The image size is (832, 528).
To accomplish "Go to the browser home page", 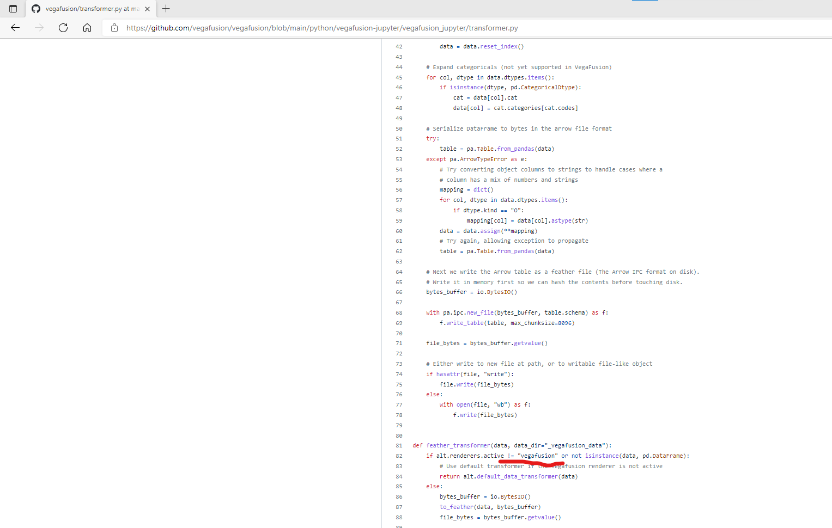I will 87,28.
